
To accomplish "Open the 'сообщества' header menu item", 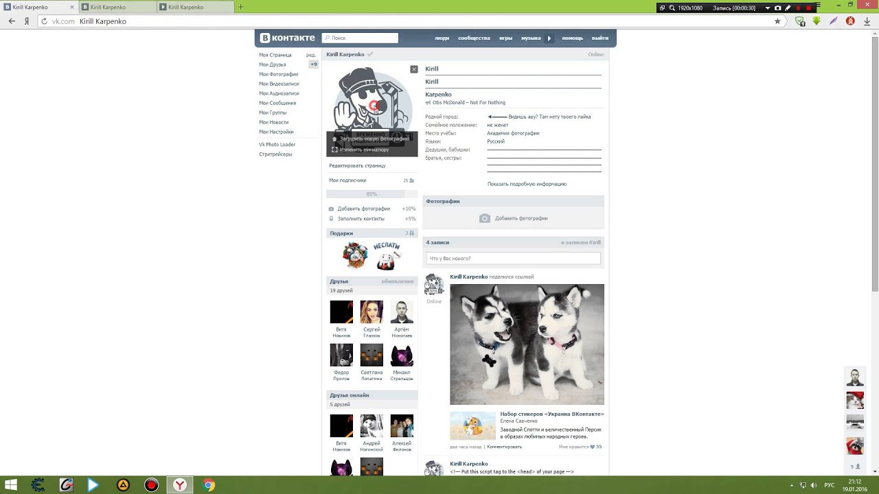I will [474, 38].
